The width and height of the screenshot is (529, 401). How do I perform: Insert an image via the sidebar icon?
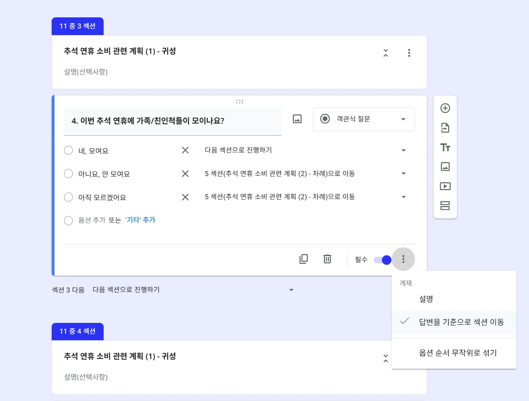click(445, 167)
